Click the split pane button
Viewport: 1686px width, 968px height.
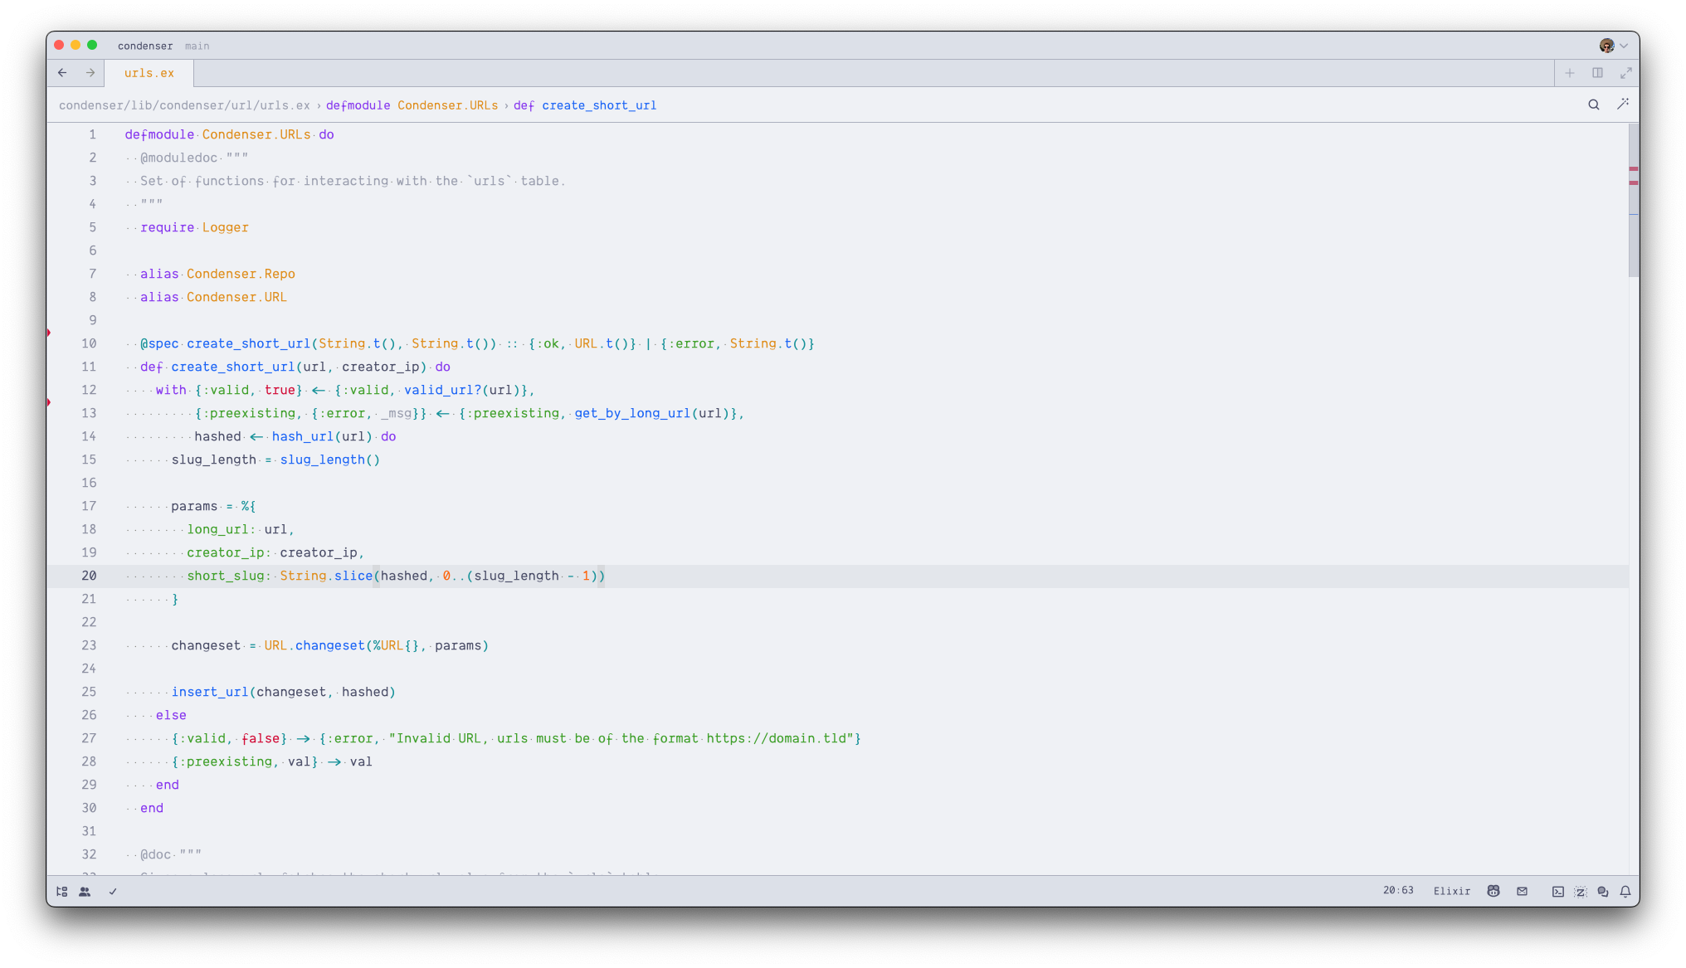1597,73
